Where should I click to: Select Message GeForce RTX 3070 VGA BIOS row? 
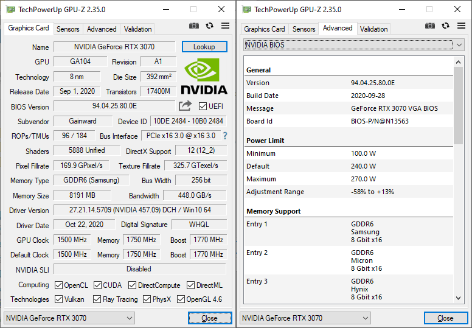(x=349, y=108)
